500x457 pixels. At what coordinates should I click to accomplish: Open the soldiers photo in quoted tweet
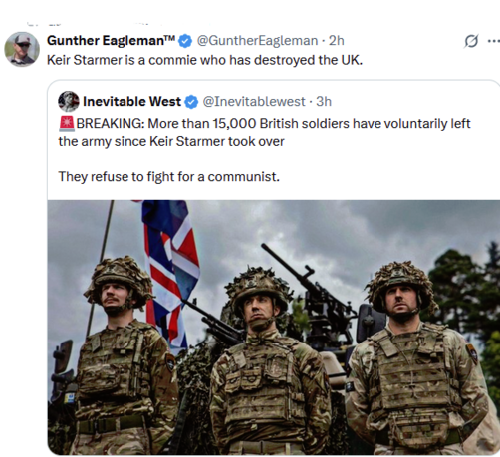pos(274,328)
